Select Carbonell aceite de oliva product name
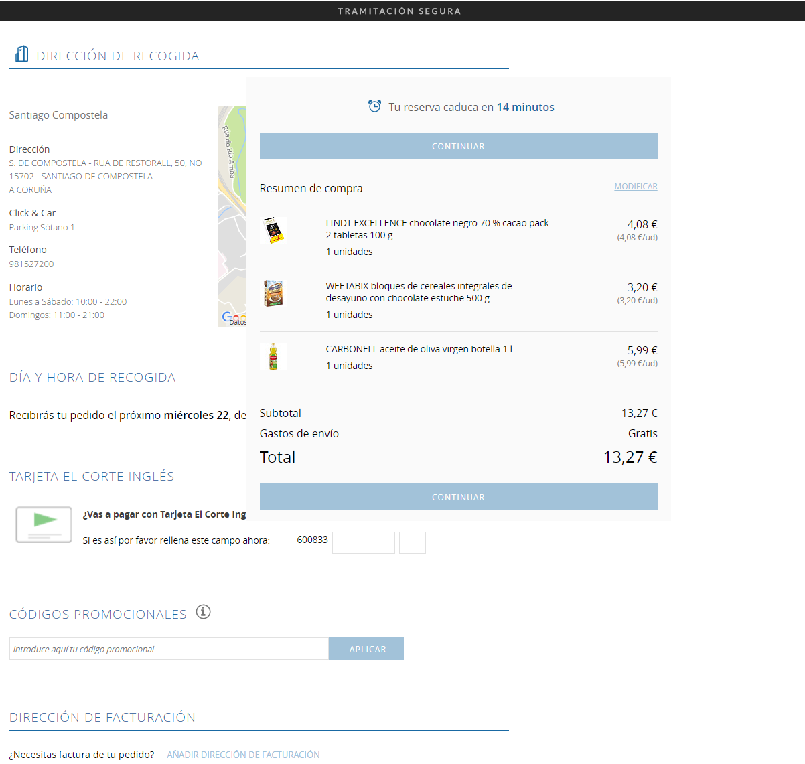Screen dimensions: 805x764 pyautogui.click(x=419, y=349)
